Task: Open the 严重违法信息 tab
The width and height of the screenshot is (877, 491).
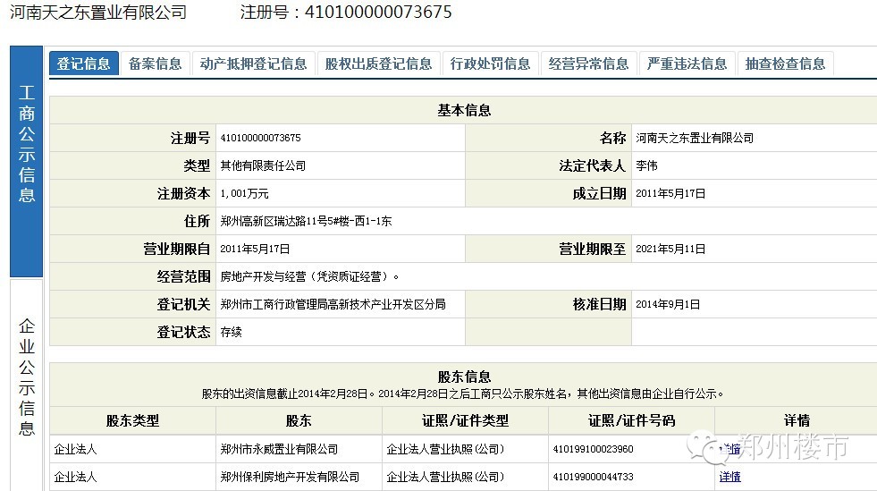Action: point(687,63)
